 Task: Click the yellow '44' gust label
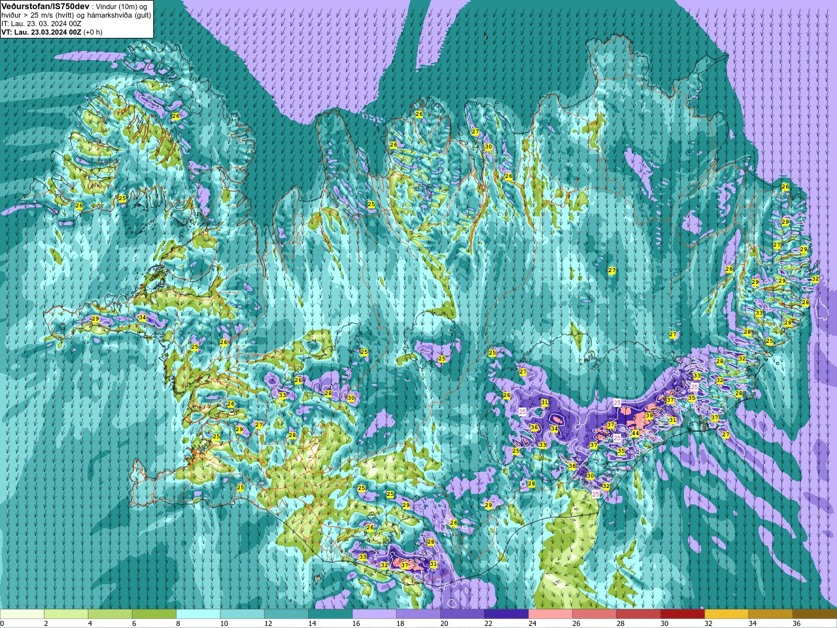click(x=635, y=434)
